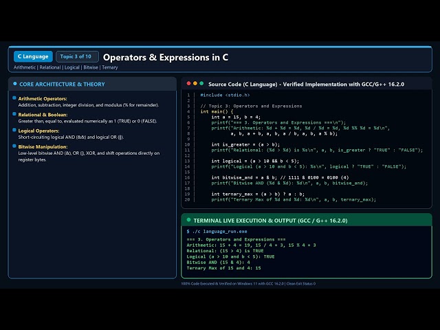Click line number 1 in code gutter
440x330 pixels.
(x=188, y=95)
